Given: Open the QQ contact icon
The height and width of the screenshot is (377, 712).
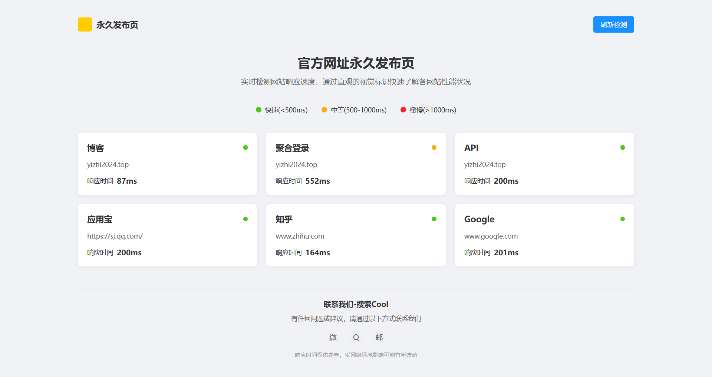Looking at the screenshot, I should (x=356, y=337).
